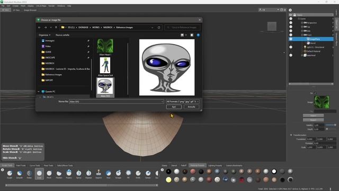This screenshot has width=339, height=191.
Task: Toggle visibility of selected ImagePlane row
Action: pyautogui.click(x=291, y=39)
